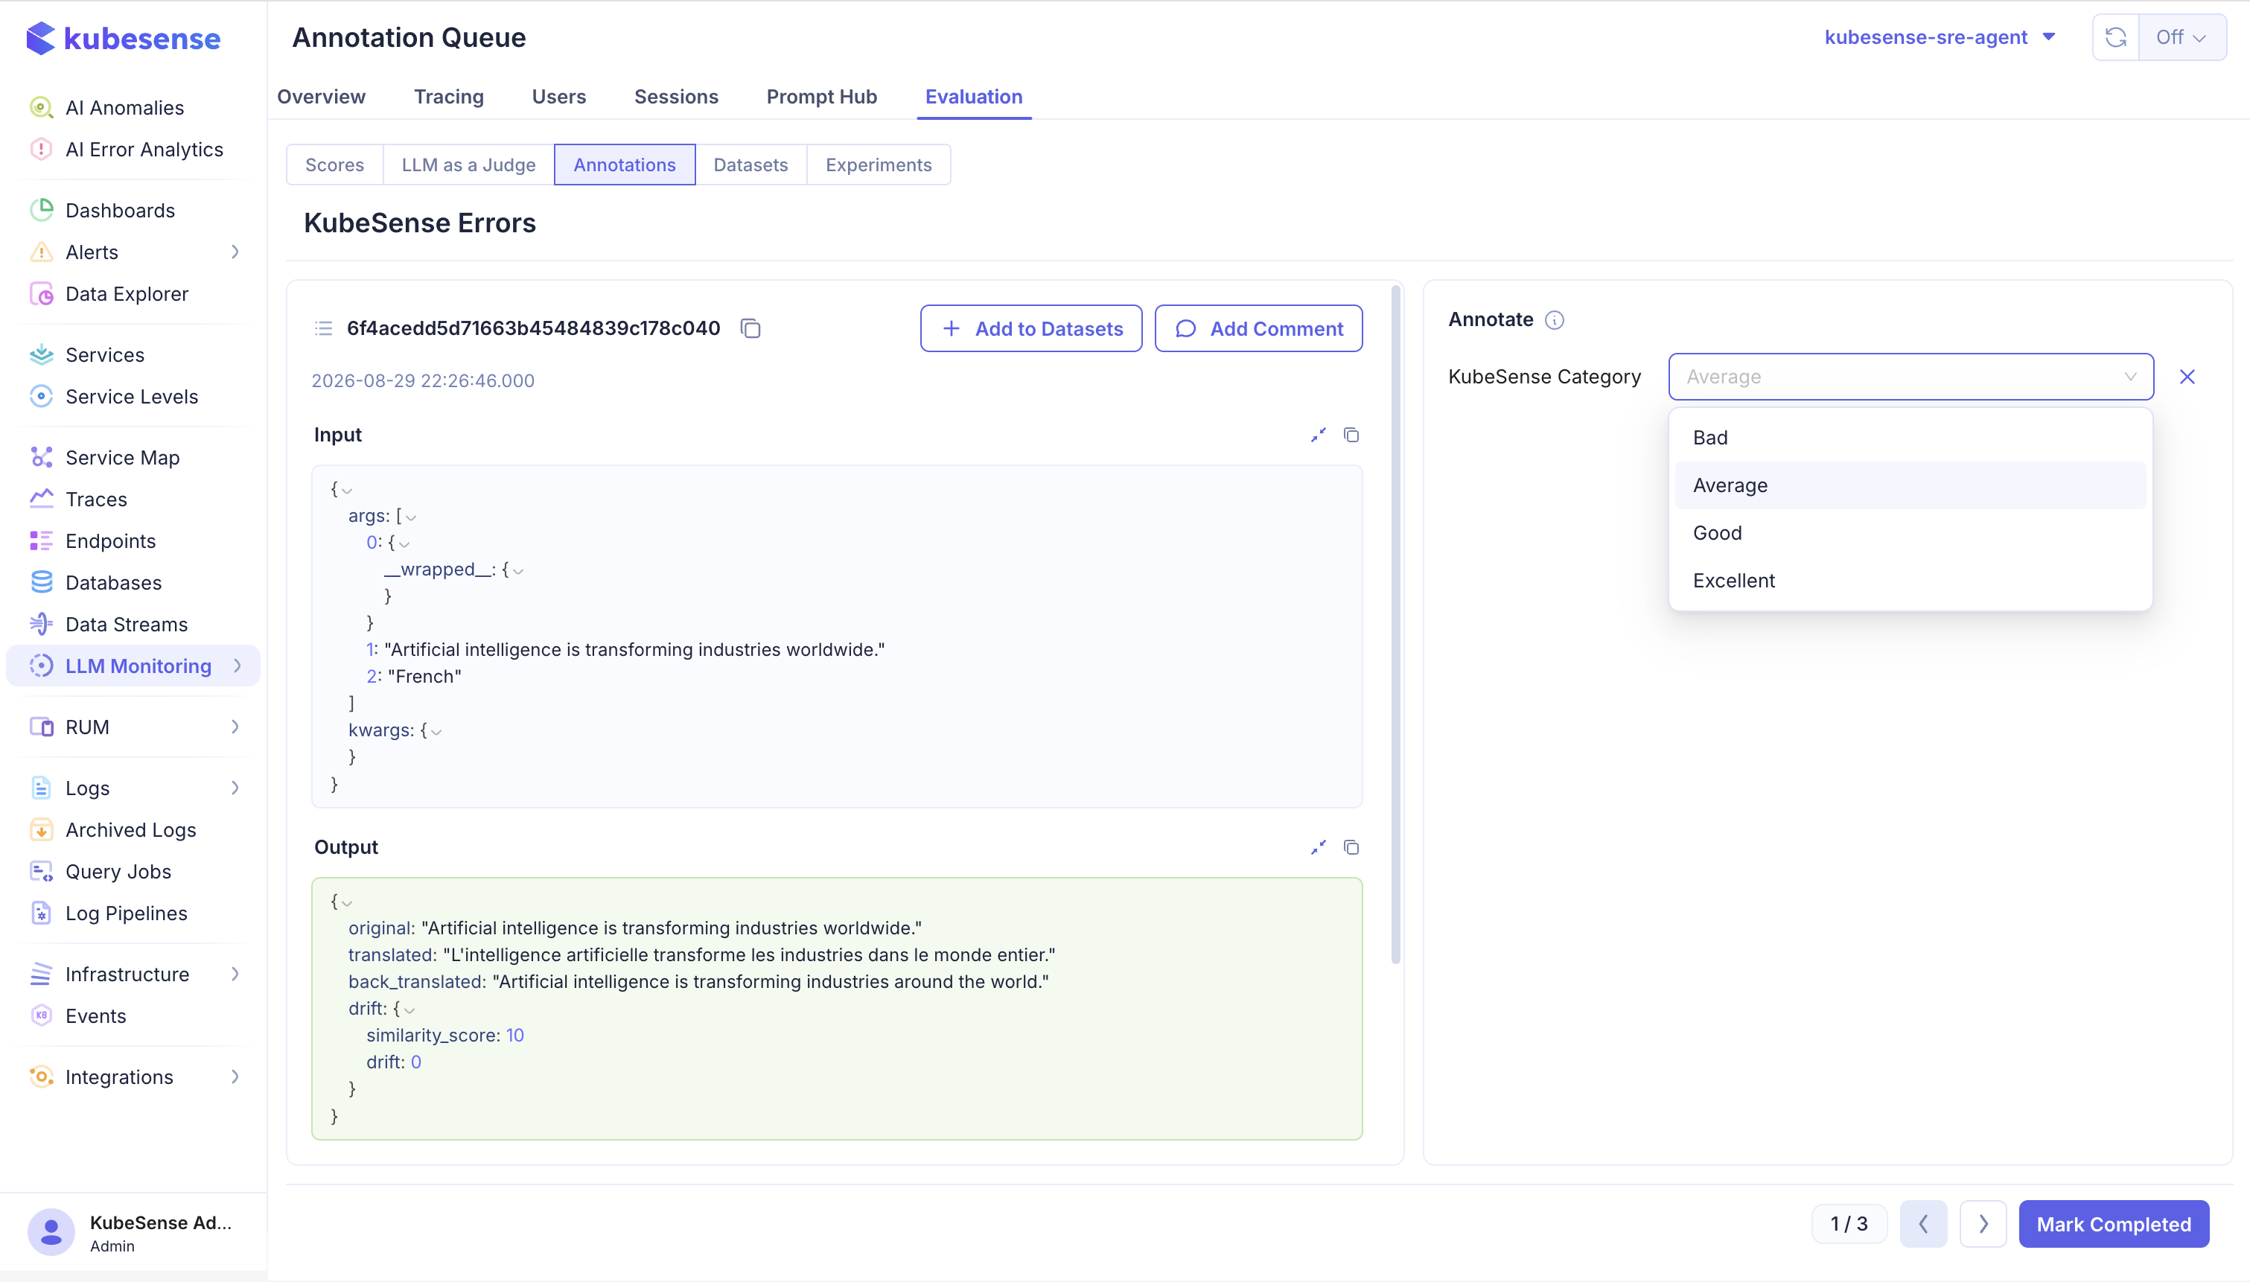Collapse the args array in Input
2250x1282 pixels.
[x=411, y=517]
